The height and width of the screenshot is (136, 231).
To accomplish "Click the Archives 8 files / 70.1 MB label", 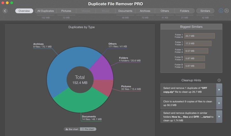I will (42, 45).
